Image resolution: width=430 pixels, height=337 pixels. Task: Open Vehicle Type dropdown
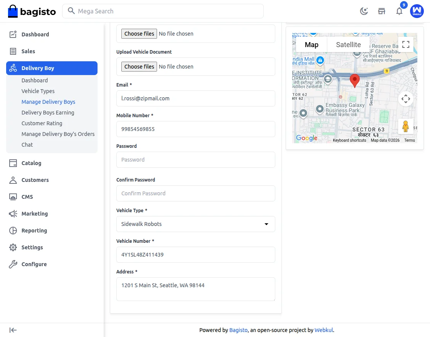tap(195, 224)
